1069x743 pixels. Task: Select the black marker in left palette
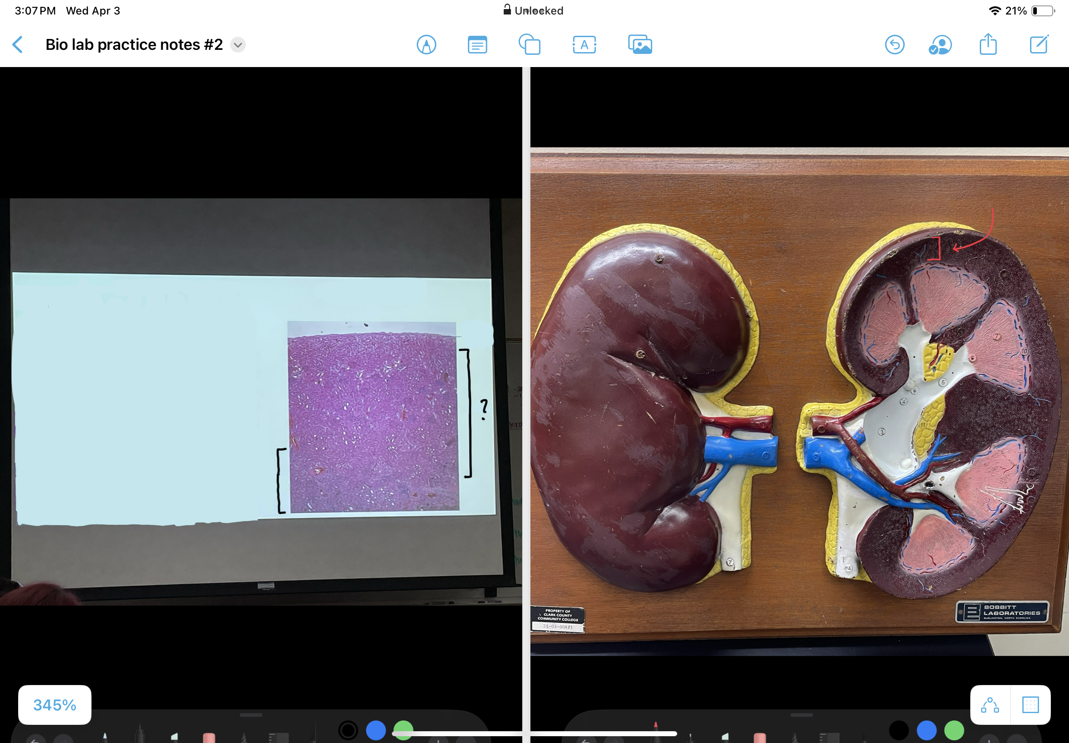tap(139, 733)
